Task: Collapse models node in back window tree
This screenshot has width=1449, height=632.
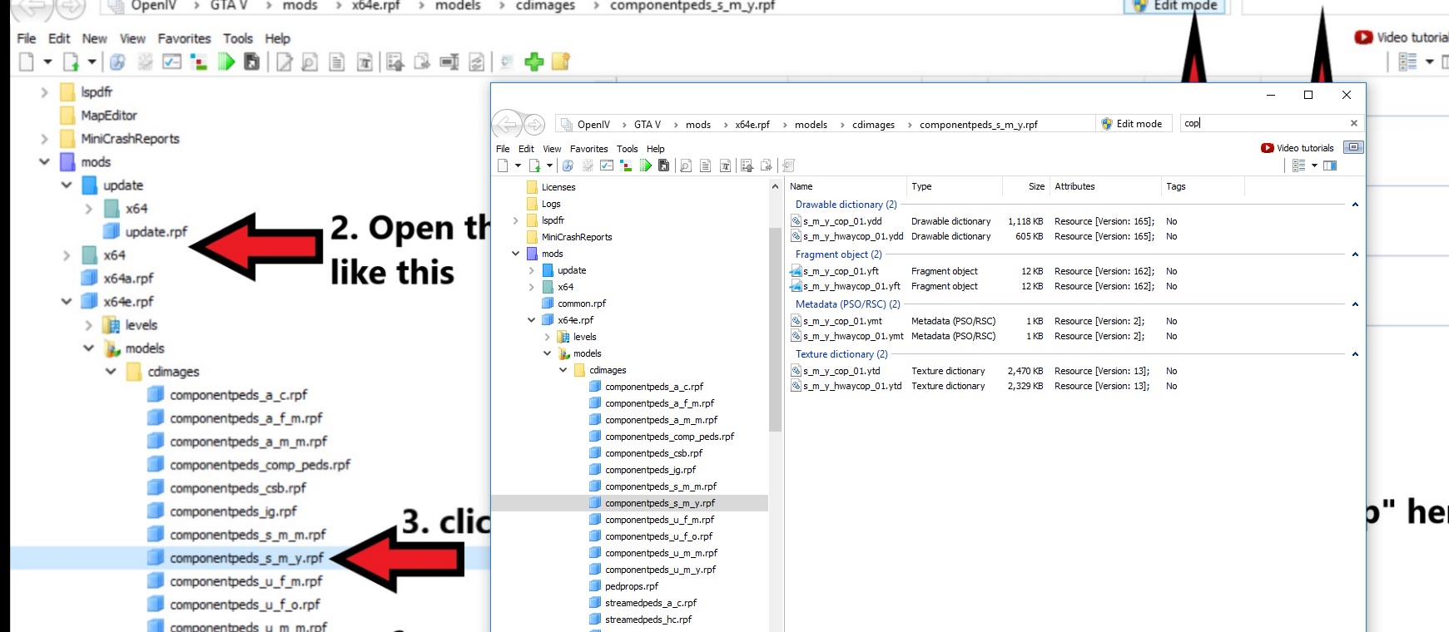Action: point(88,348)
